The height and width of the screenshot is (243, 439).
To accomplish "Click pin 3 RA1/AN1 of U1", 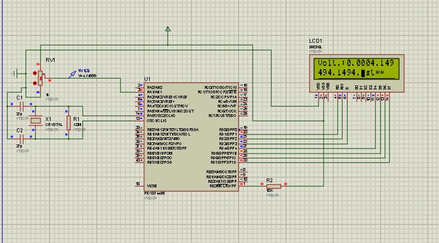I will 140,92.
